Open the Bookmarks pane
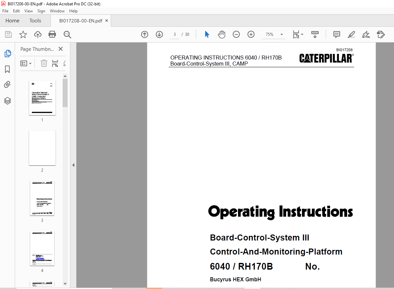 (8, 69)
